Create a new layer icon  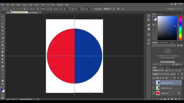point(176,99)
